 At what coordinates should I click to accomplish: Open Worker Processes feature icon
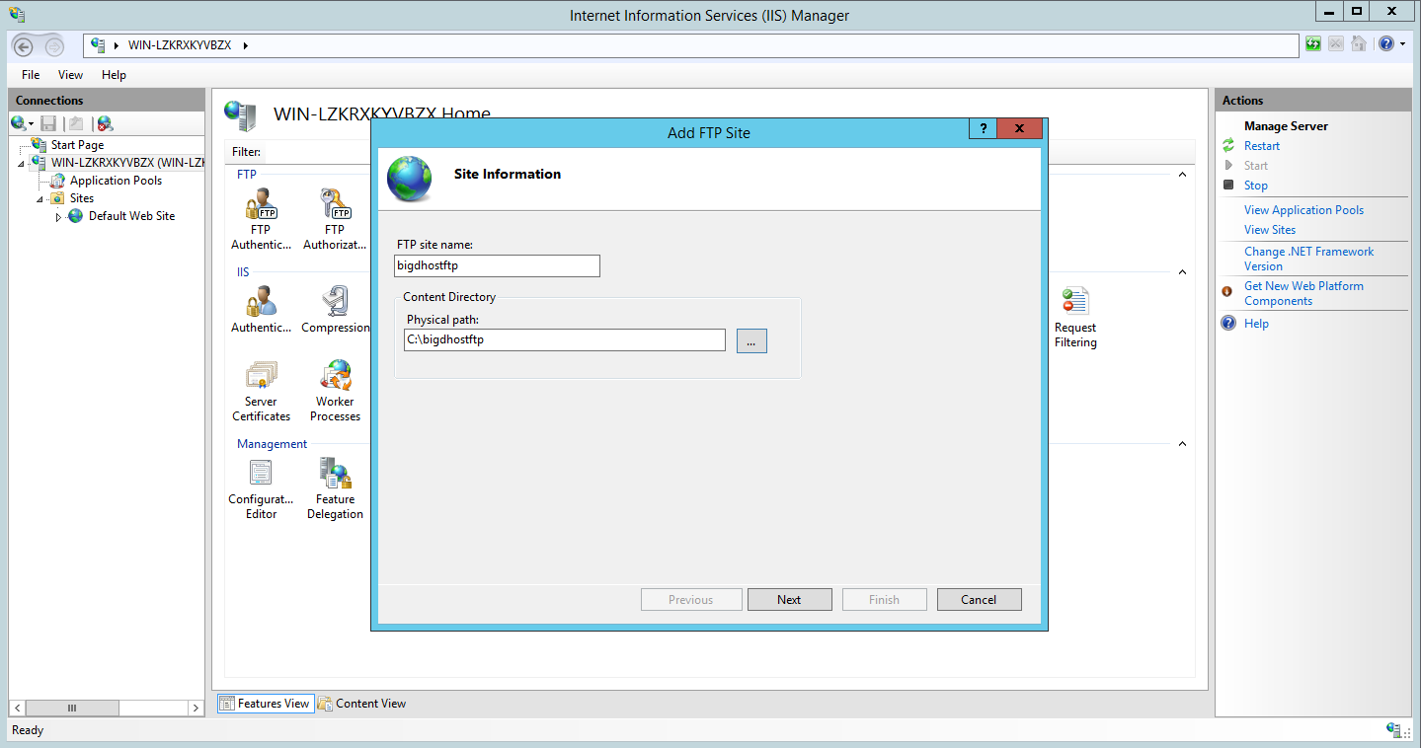336,375
